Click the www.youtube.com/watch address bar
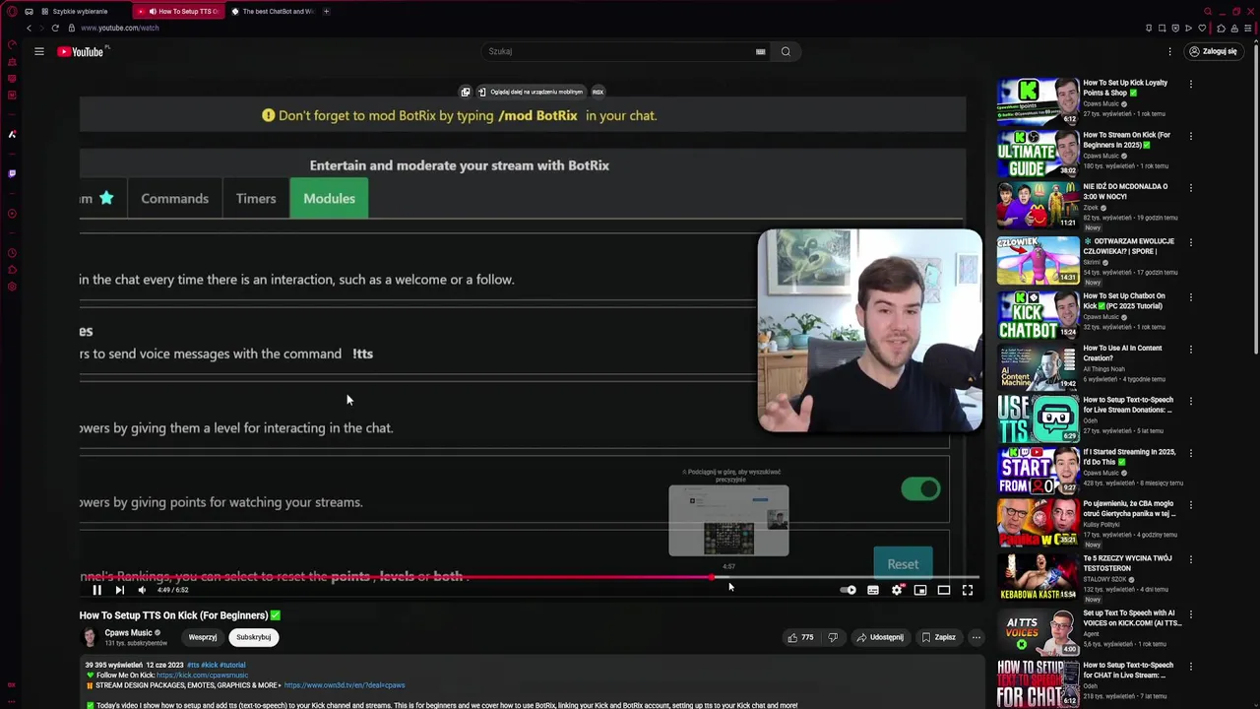Viewport: 1260px width, 709px height. tap(120, 28)
